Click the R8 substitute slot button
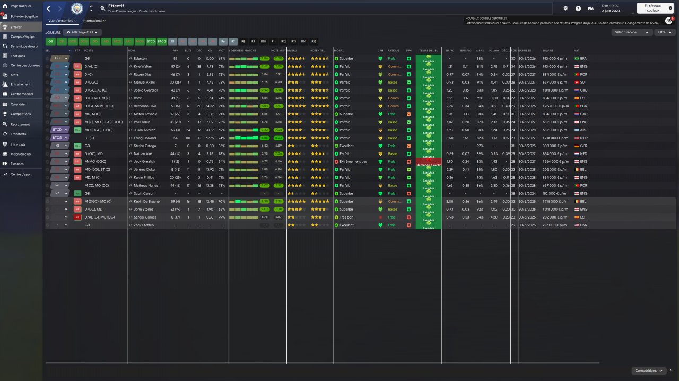This screenshot has width=679, height=381. (243, 41)
